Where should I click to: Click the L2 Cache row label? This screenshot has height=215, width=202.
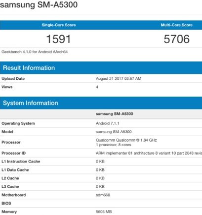[x=10, y=178]
